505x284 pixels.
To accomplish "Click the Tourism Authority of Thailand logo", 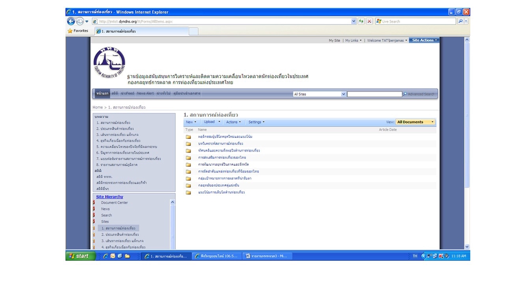I will (x=109, y=62).
